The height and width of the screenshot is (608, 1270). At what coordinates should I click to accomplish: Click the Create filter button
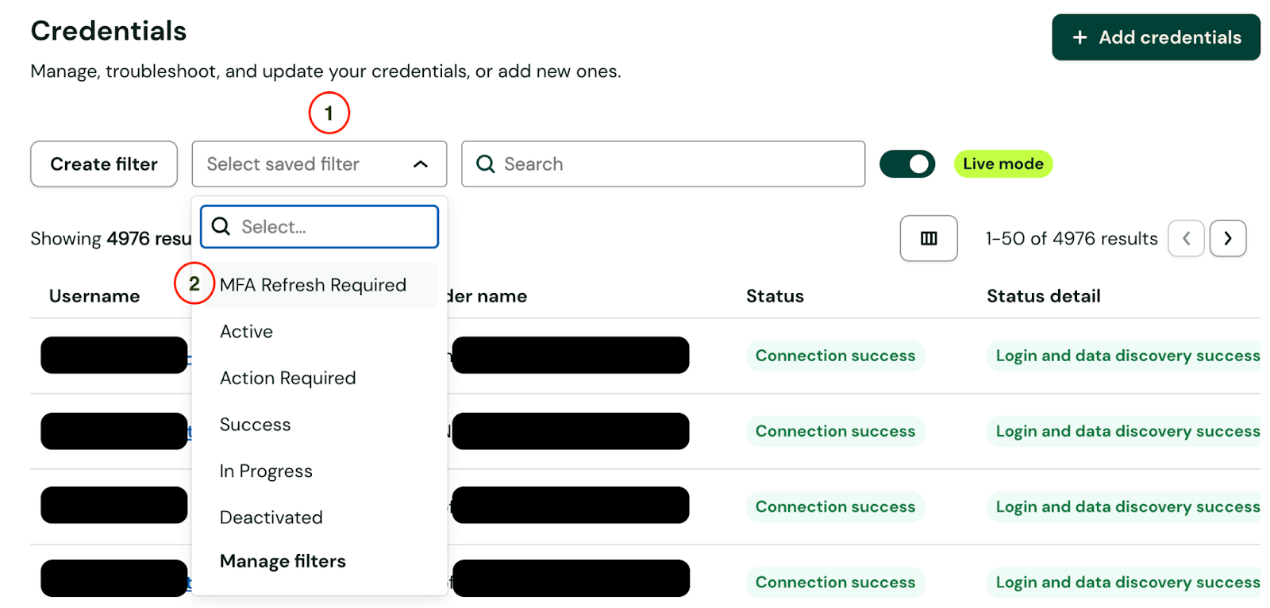click(x=103, y=164)
